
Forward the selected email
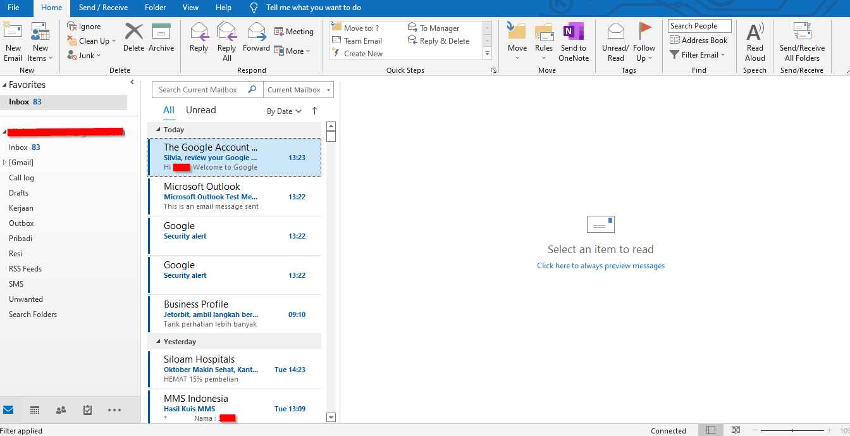click(x=256, y=38)
